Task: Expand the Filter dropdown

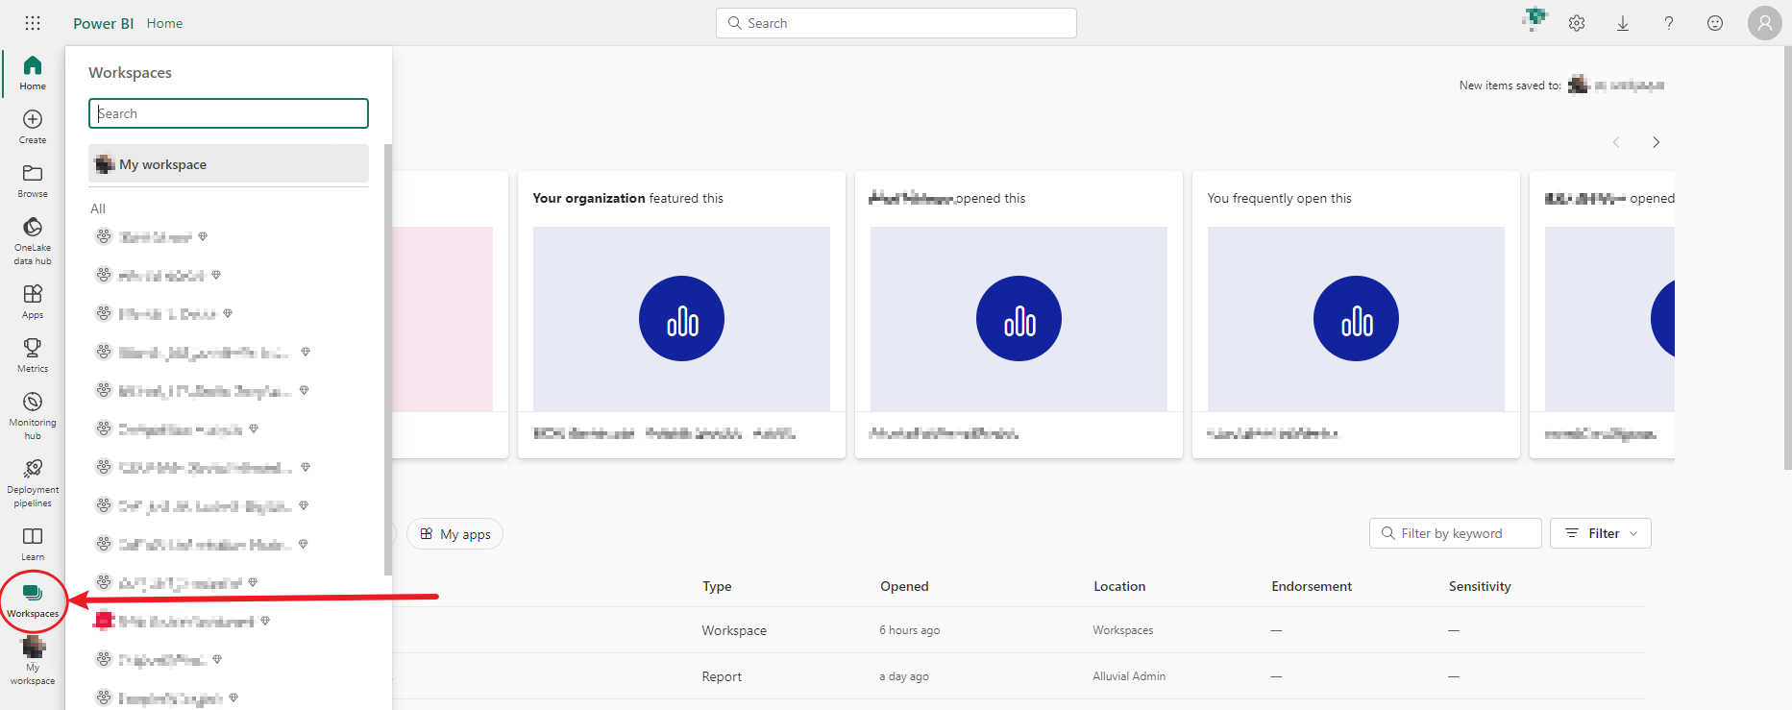Action: (1601, 533)
